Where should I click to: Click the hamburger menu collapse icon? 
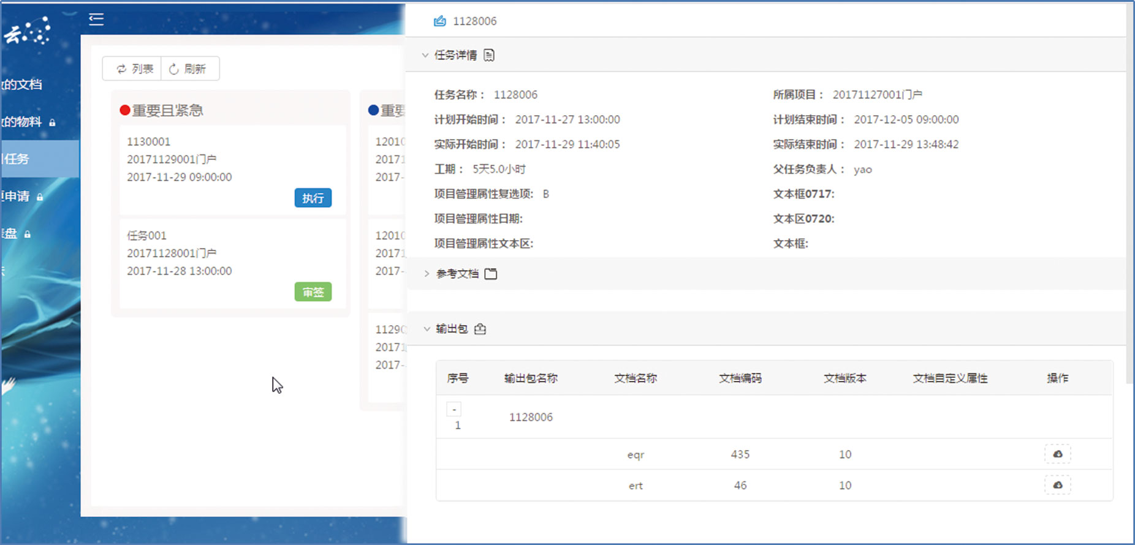point(96,20)
